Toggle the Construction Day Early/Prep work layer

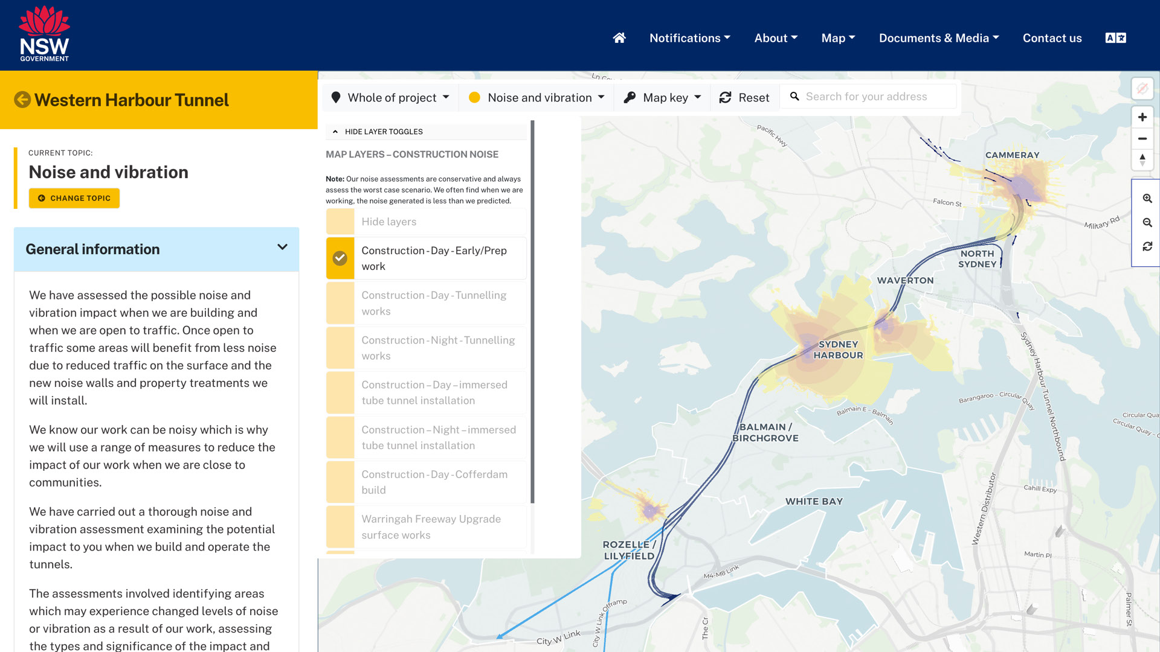tap(340, 258)
